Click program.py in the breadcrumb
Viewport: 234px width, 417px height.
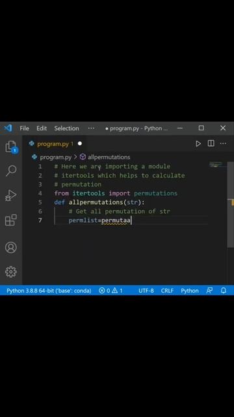[56, 157]
